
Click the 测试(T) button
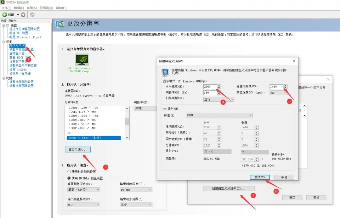[x=260, y=177]
